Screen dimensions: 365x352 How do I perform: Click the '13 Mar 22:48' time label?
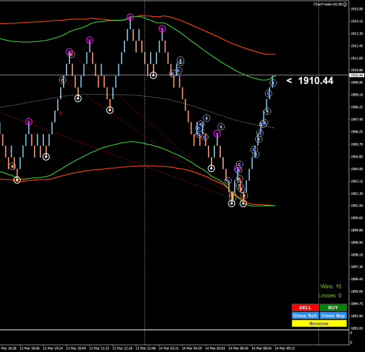tap(146, 348)
